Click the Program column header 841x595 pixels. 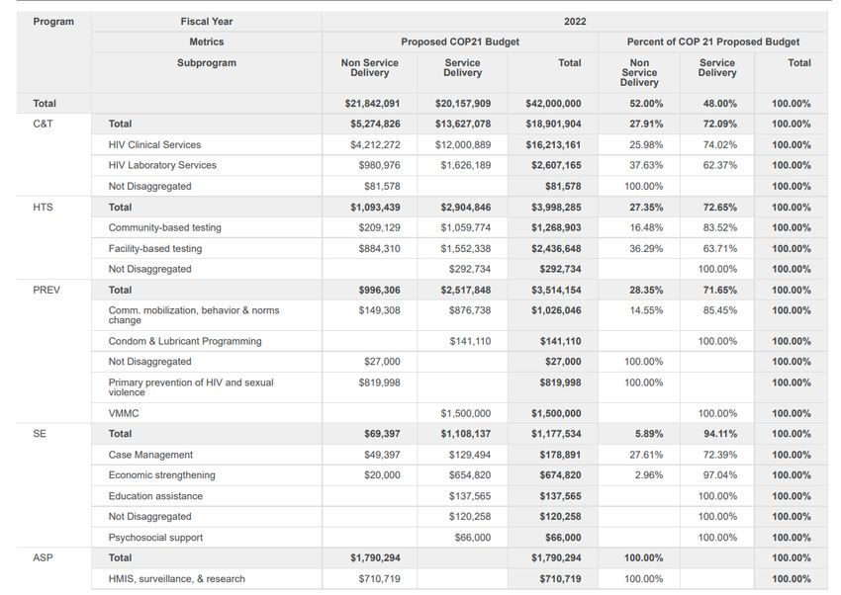[53, 22]
